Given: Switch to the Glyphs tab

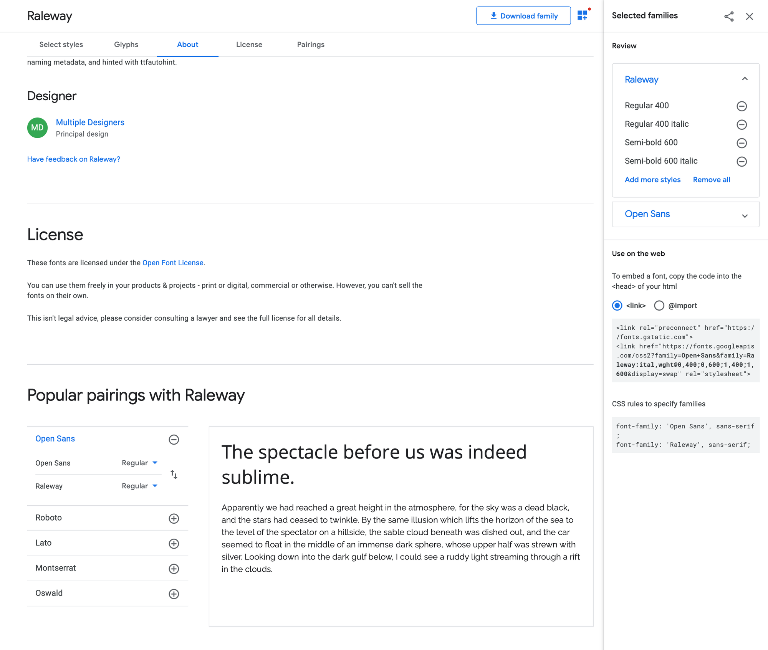Looking at the screenshot, I should tap(126, 45).
